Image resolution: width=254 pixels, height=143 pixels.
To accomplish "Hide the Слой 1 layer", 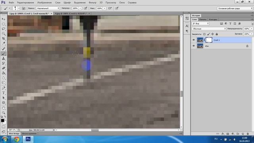I will pyautogui.click(x=194, y=40).
